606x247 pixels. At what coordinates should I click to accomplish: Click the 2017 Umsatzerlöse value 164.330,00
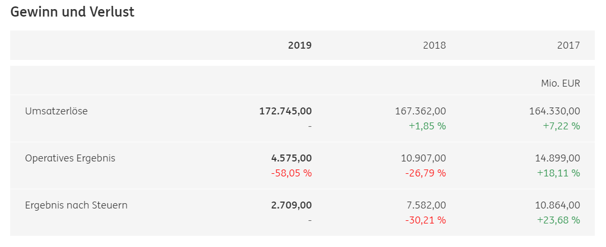click(x=555, y=111)
